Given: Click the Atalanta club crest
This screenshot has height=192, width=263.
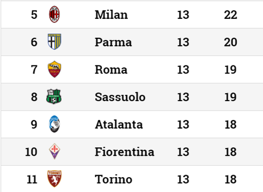Looking at the screenshot, I should 54,124.
